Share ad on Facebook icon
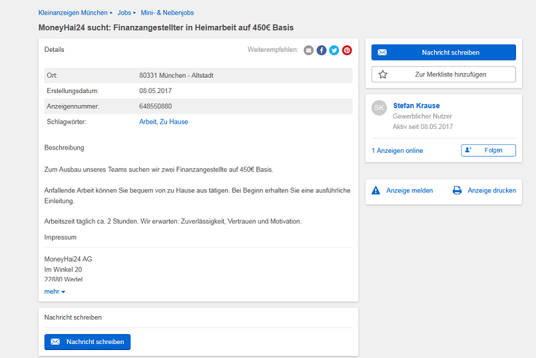The image size is (536, 358). click(321, 50)
